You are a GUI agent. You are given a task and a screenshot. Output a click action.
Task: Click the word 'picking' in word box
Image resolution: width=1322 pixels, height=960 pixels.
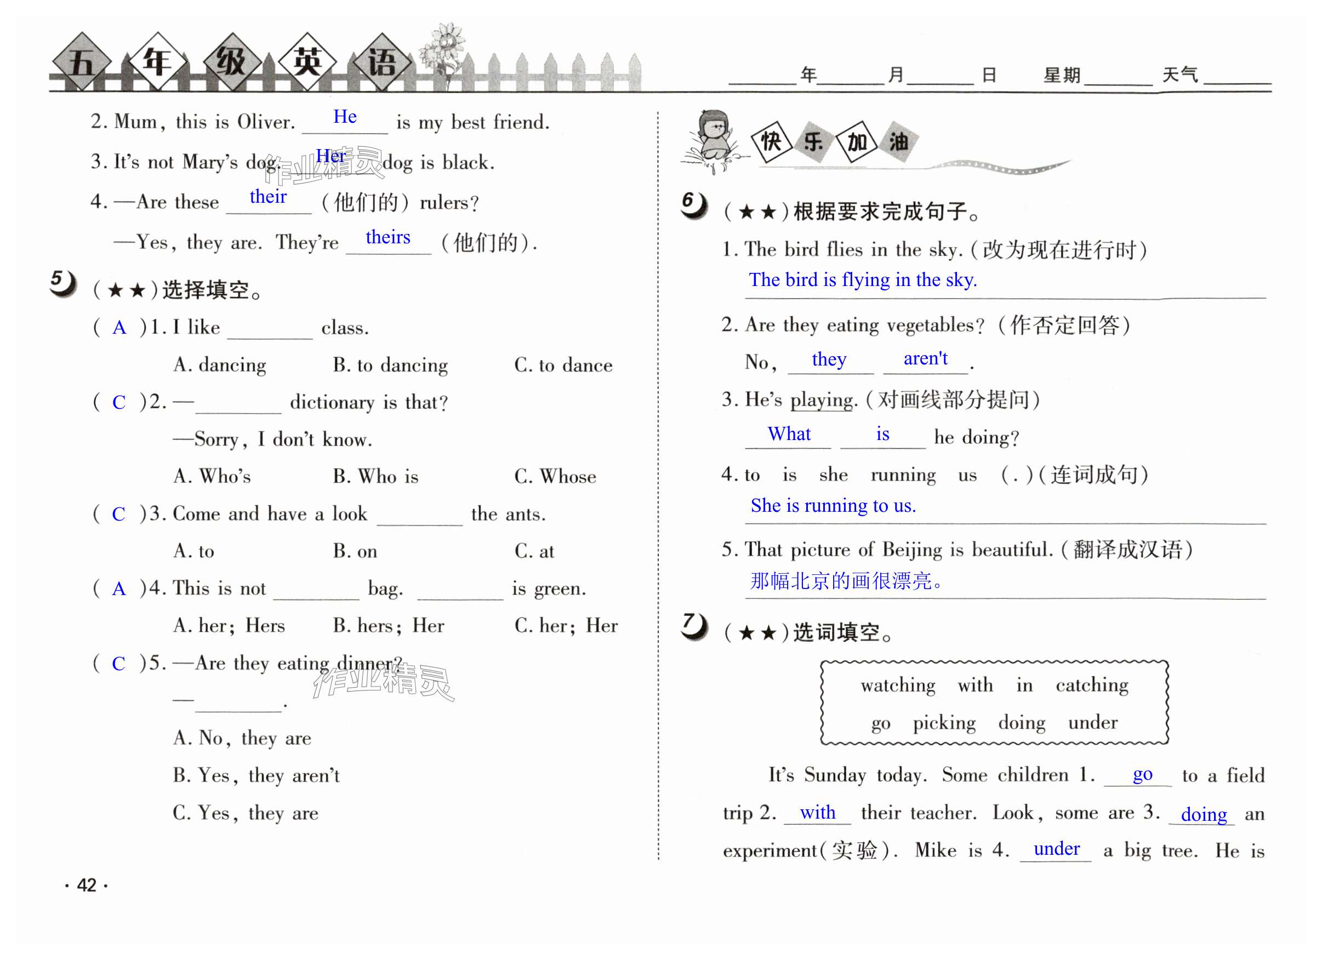point(944,723)
